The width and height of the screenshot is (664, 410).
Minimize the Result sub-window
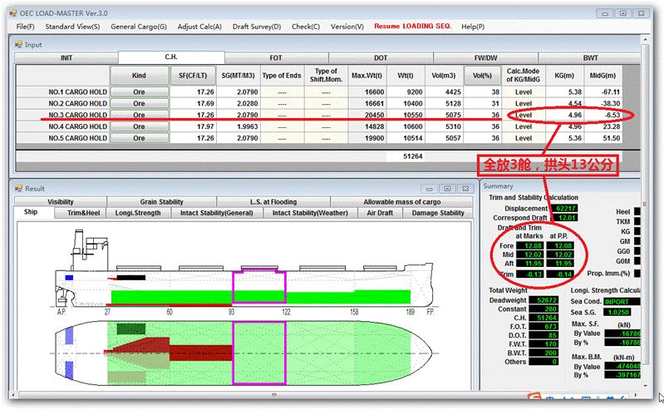point(430,189)
